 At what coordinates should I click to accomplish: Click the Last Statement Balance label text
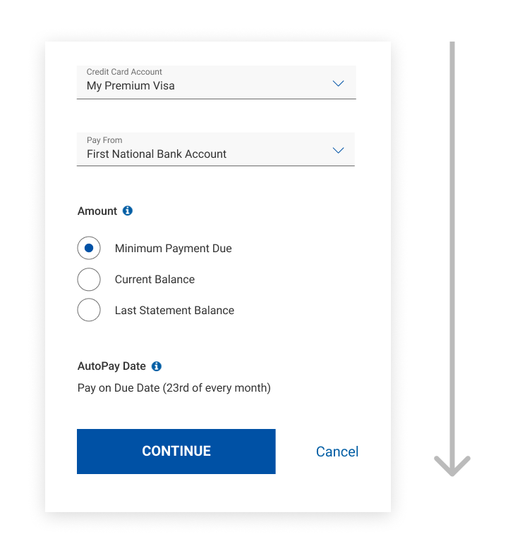click(x=174, y=311)
